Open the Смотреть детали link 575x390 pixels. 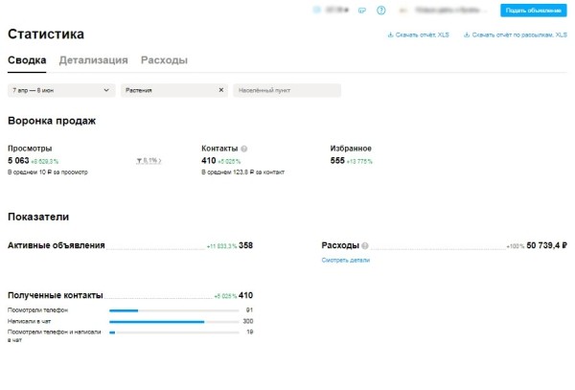point(345,260)
